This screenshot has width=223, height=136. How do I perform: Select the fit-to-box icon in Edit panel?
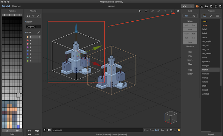pos(194,16)
